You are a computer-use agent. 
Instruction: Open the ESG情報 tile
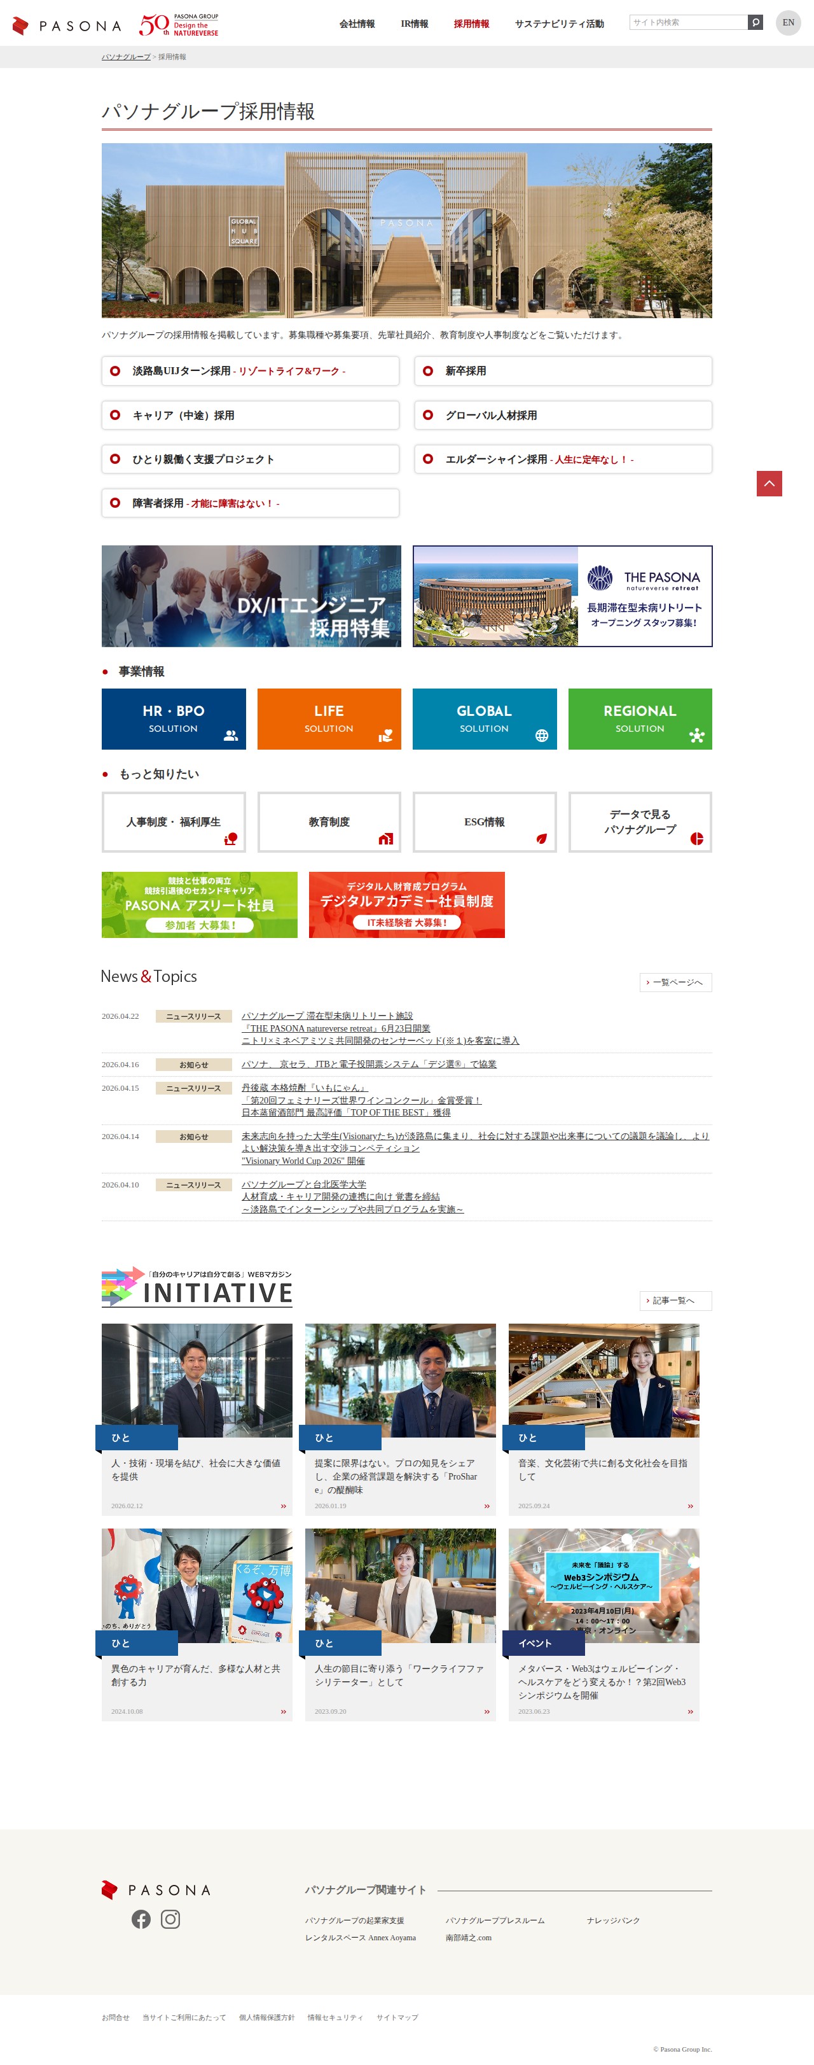485,822
